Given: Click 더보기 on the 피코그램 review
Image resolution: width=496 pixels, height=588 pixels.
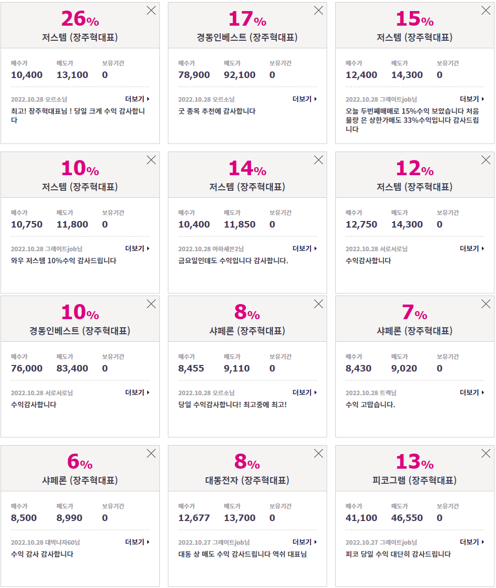Looking at the screenshot, I should (x=472, y=542).
